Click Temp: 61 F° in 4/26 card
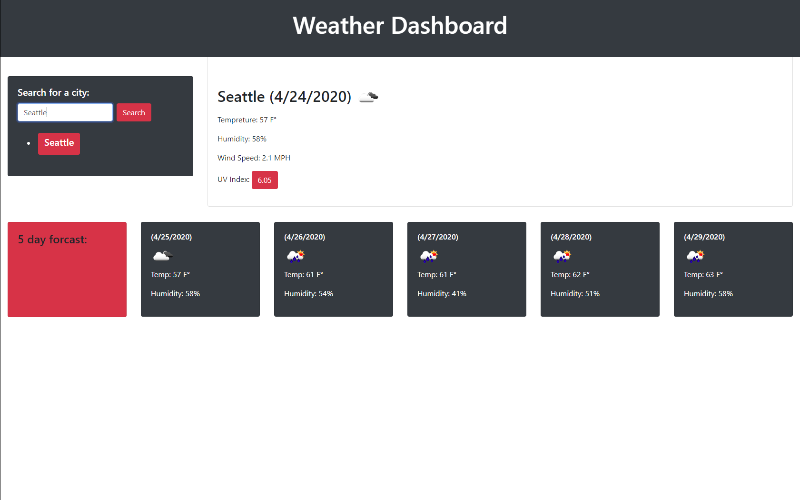 point(304,275)
